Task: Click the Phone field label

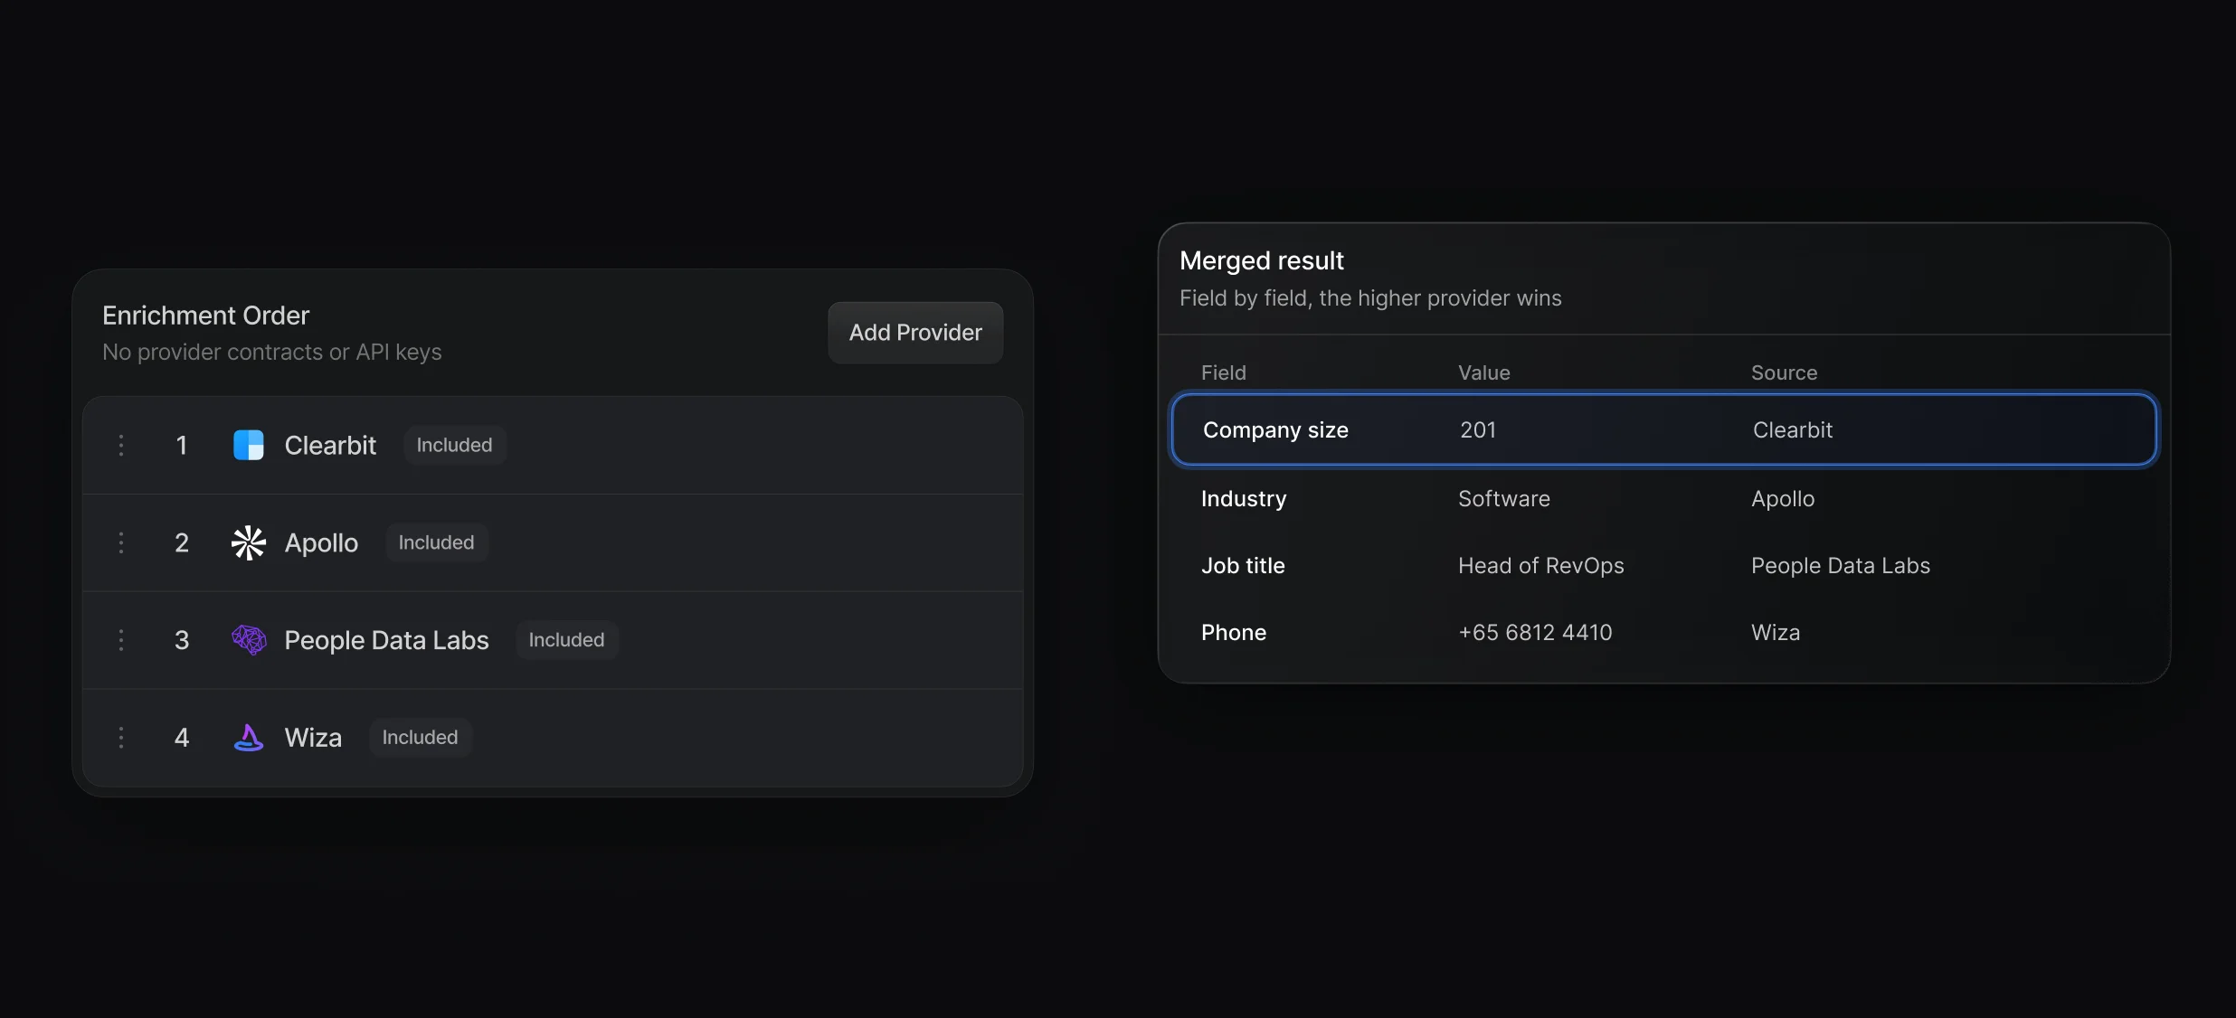Action: [1233, 633]
